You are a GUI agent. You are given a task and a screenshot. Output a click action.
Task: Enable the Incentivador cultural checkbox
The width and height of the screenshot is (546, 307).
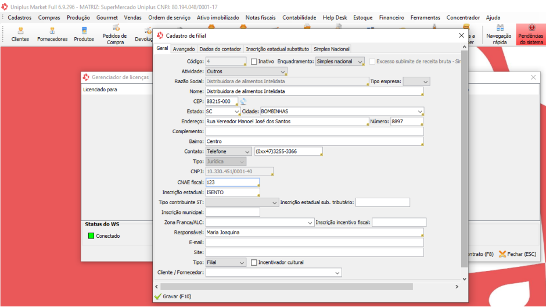pos(254,262)
